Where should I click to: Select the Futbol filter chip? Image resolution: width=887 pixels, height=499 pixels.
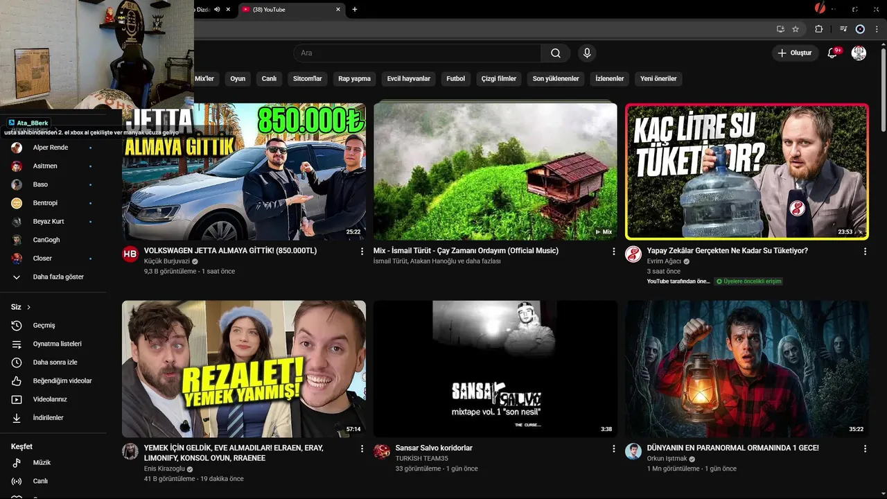pos(456,78)
